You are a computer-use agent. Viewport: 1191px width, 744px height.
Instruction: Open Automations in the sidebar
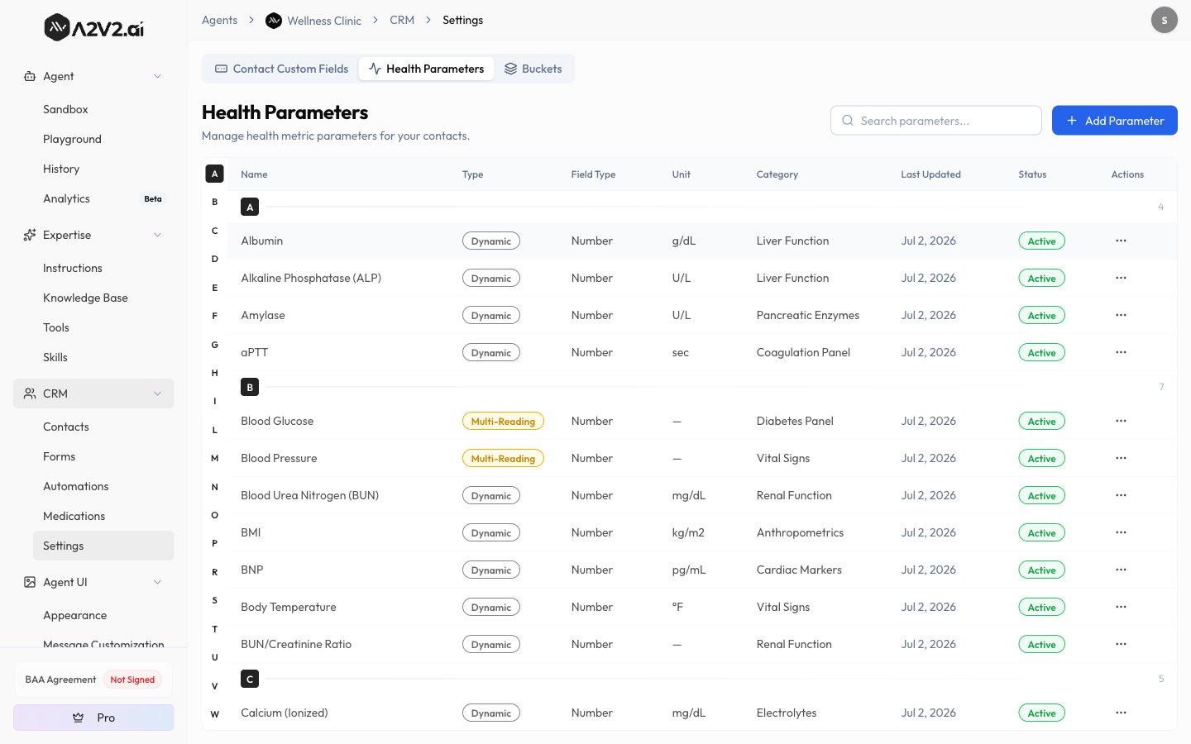(75, 486)
